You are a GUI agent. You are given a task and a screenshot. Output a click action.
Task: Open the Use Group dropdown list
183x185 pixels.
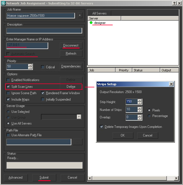tap(79, 117)
